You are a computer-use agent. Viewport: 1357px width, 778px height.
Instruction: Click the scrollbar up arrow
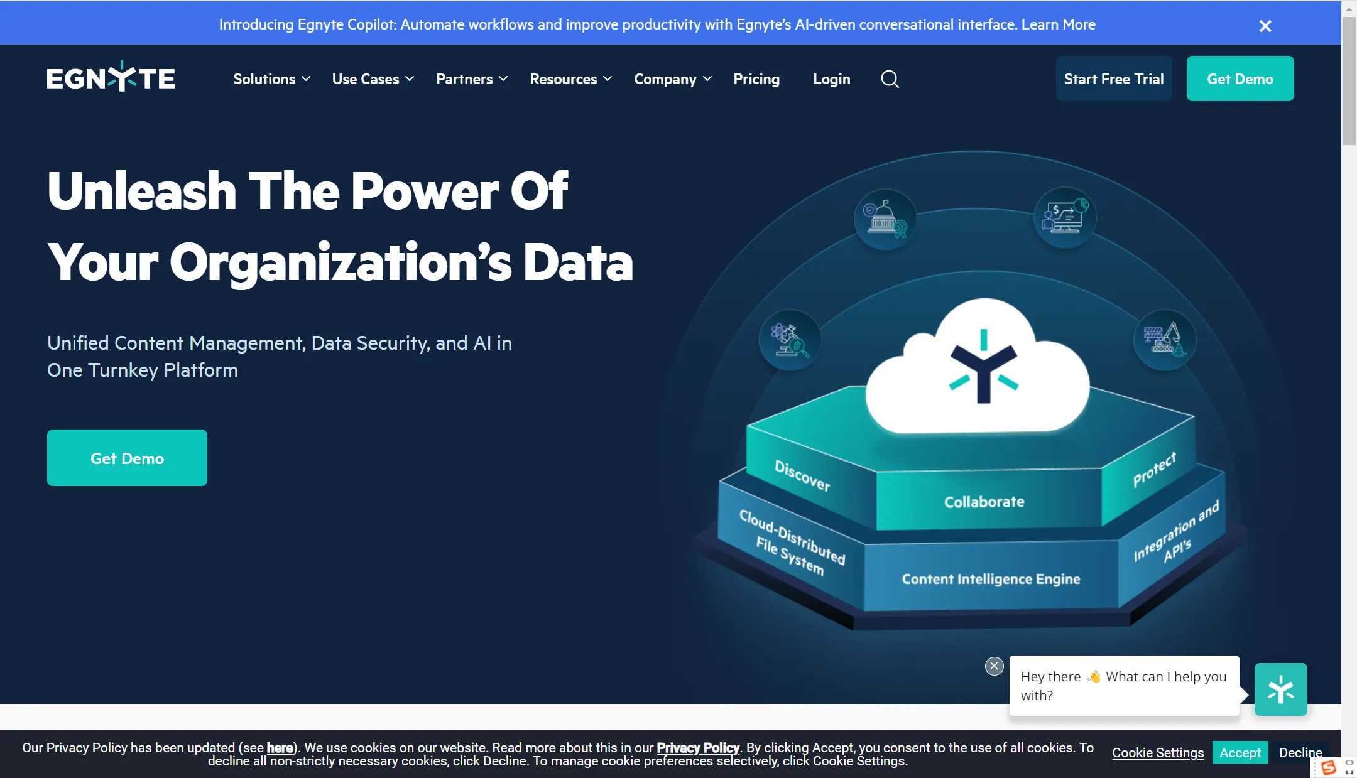(x=1349, y=8)
